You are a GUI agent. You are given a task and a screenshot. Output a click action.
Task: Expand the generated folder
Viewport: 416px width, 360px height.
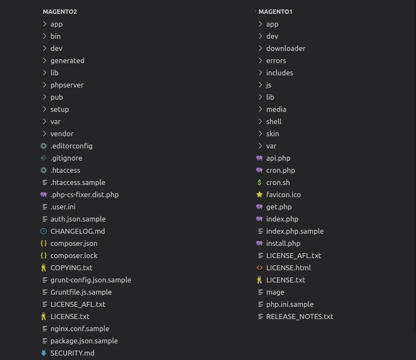coord(44,60)
